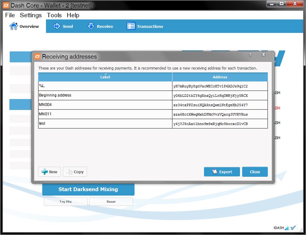Click the Dash logo in main title bar
The height and width of the screenshot is (235, 306).
6,5
